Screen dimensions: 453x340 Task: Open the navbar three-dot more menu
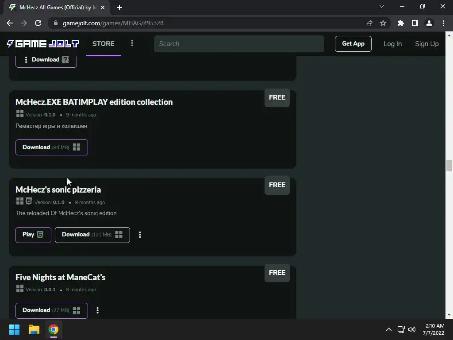point(132,43)
